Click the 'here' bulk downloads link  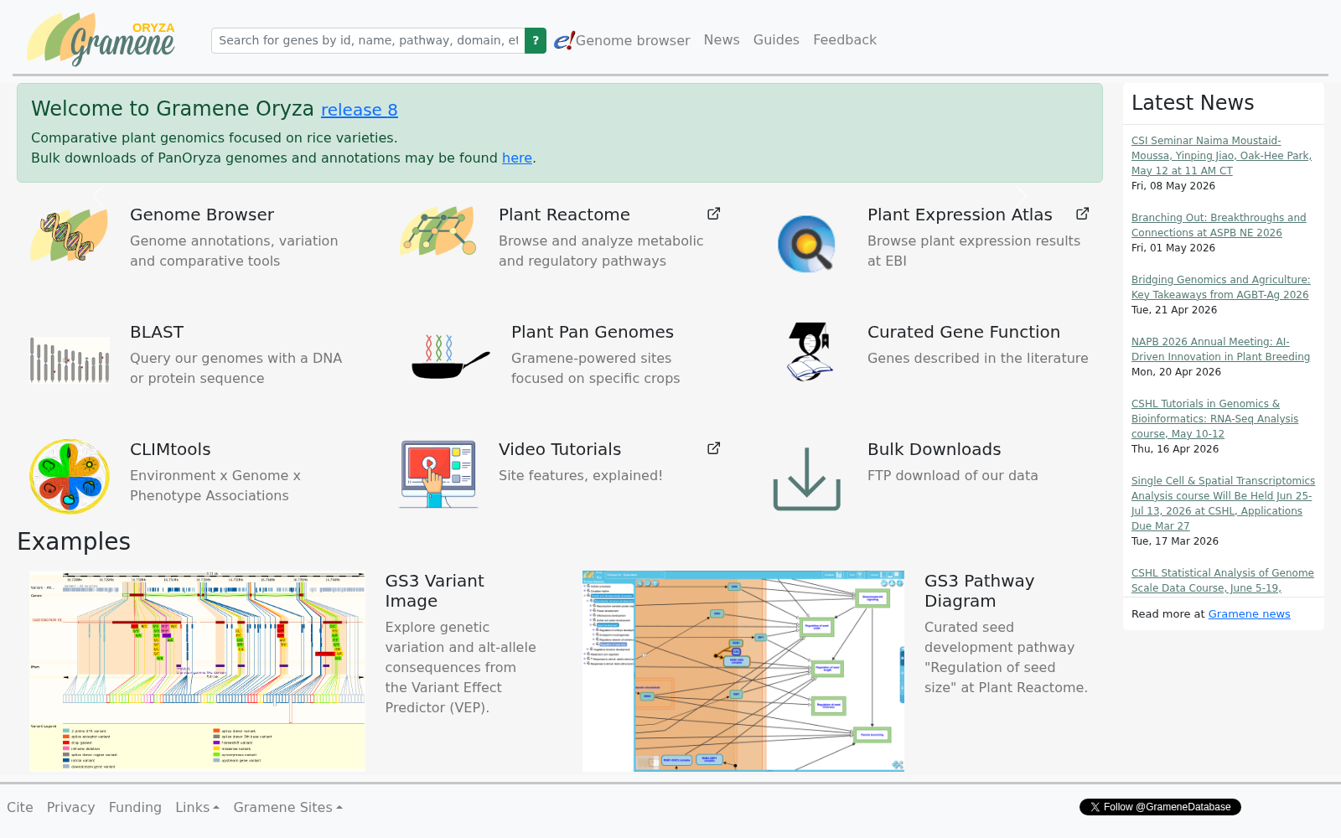(517, 158)
